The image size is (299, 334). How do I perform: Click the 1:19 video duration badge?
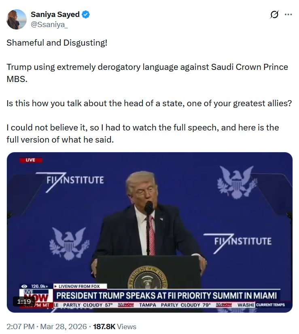pyautogui.click(x=24, y=301)
